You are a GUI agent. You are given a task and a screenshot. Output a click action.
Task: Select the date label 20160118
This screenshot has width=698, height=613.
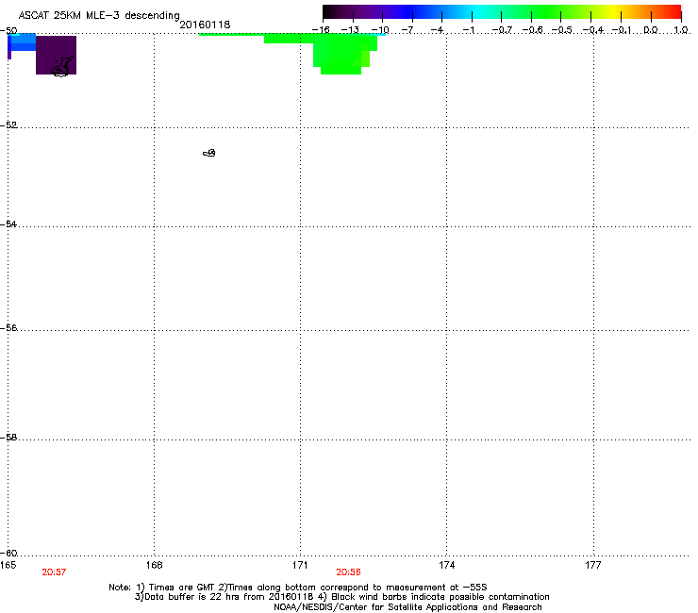205,25
